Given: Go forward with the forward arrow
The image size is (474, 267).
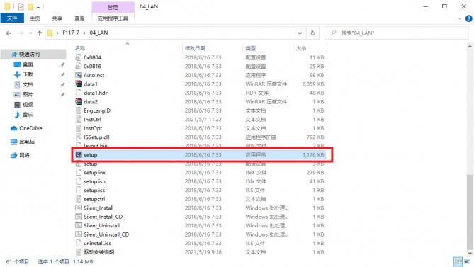Looking at the screenshot, I should pyautogui.click(x=21, y=33).
